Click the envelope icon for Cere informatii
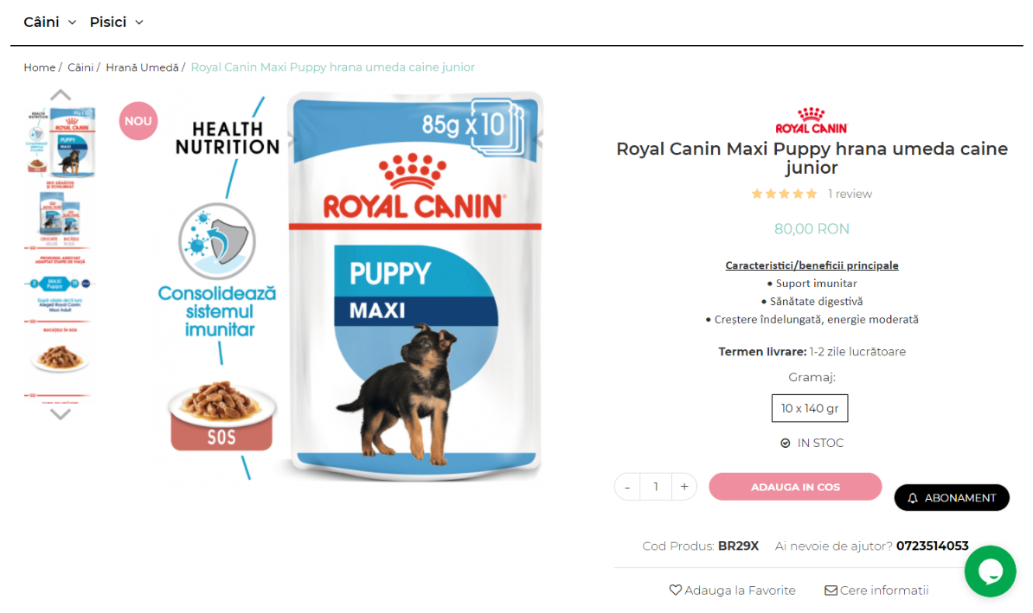The width and height of the screenshot is (1033, 613). [x=831, y=590]
